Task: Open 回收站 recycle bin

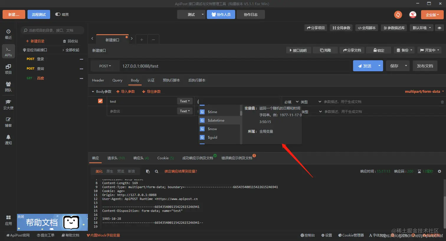Action: coord(70,41)
